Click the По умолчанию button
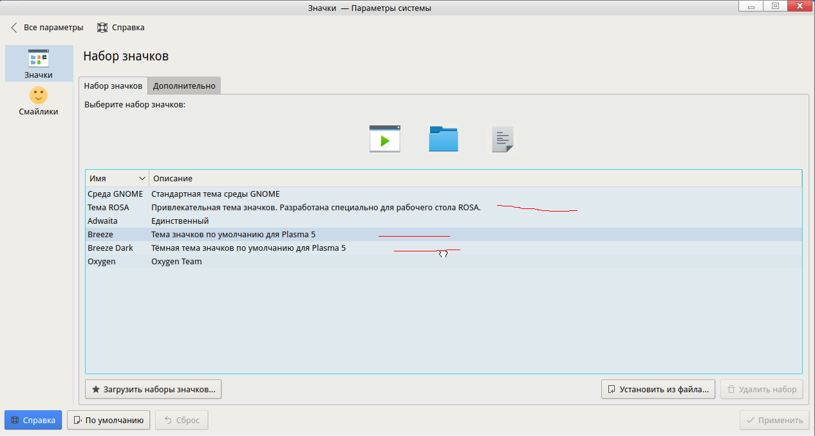This screenshot has width=815, height=436. 109,420
